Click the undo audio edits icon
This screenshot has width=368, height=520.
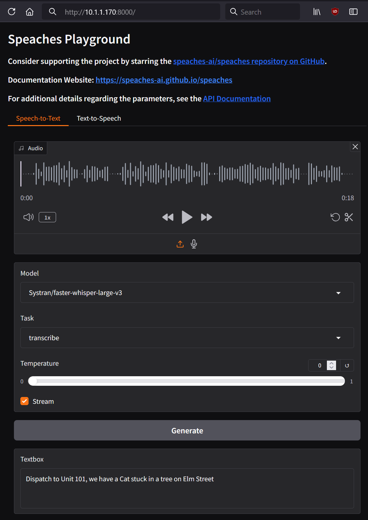335,217
